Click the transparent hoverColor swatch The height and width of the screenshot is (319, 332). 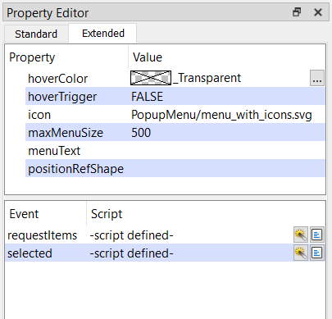click(x=151, y=78)
